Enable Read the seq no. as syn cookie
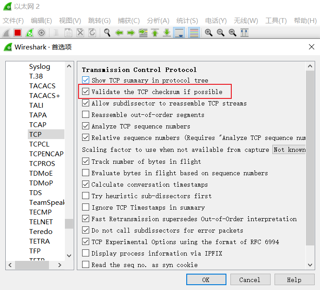The image size is (320, 290). 86,264
